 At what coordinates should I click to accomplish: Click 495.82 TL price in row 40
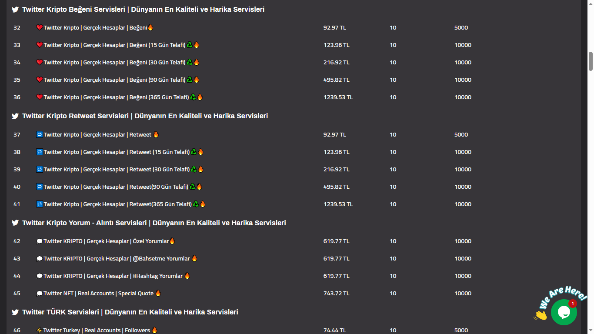[x=336, y=187]
